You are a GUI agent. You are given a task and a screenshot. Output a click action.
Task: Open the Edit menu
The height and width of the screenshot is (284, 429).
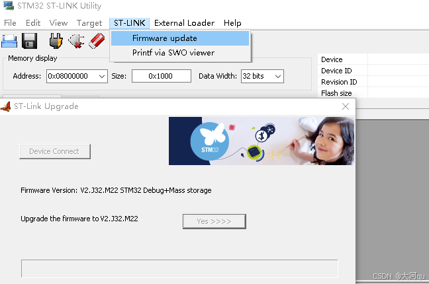(x=33, y=23)
